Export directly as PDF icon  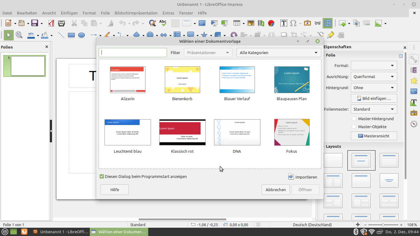(x=52, y=23)
